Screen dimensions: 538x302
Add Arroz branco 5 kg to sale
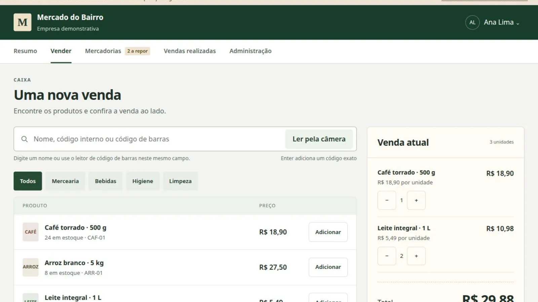(328, 267)
